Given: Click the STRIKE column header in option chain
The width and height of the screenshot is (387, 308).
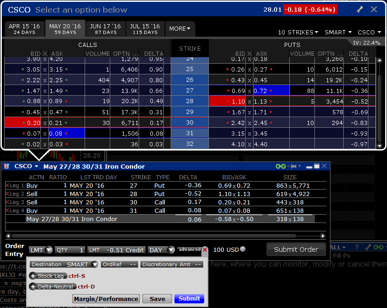Looking at the screenshot, I should [x=190, y=48].
